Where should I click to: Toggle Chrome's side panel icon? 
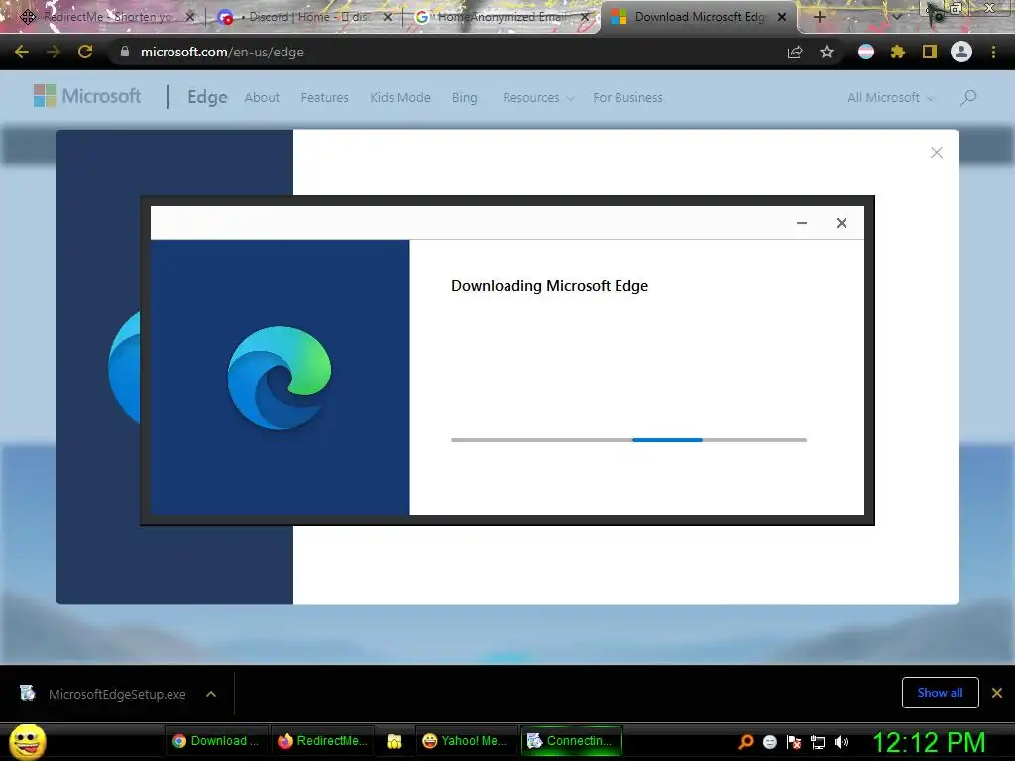click(x=930, y=52)
